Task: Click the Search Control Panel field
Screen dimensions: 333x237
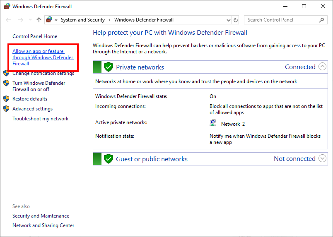Action: [x=286, y=20]
